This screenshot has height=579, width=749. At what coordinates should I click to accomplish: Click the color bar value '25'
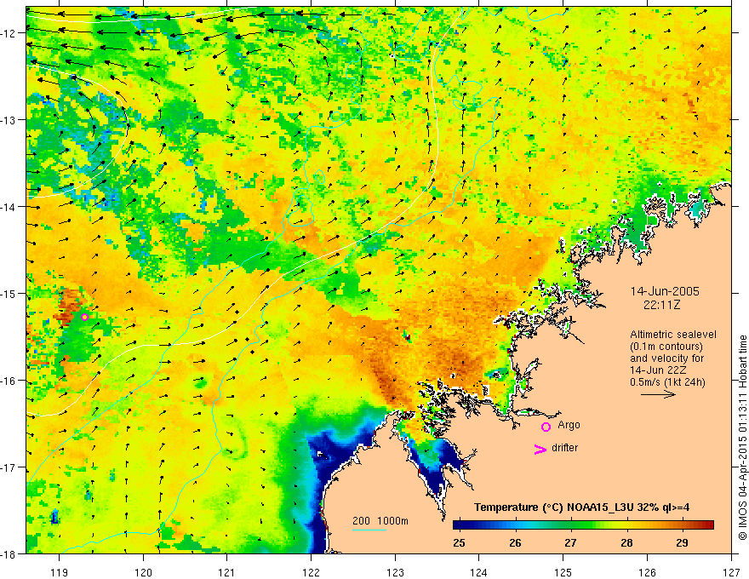point(459,542)
